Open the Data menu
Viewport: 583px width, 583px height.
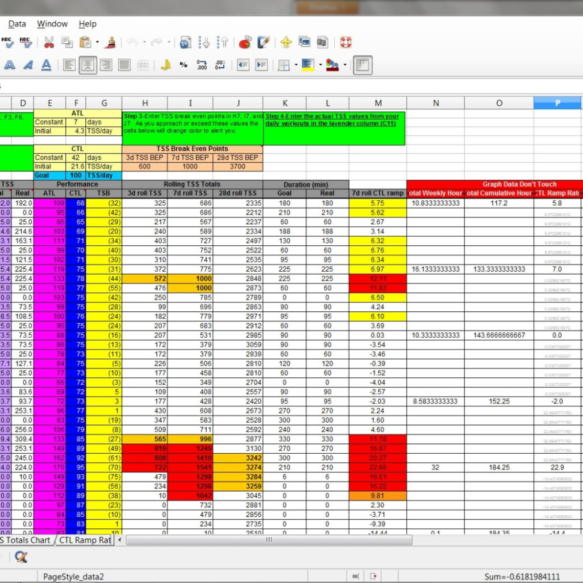coord(16,24)
